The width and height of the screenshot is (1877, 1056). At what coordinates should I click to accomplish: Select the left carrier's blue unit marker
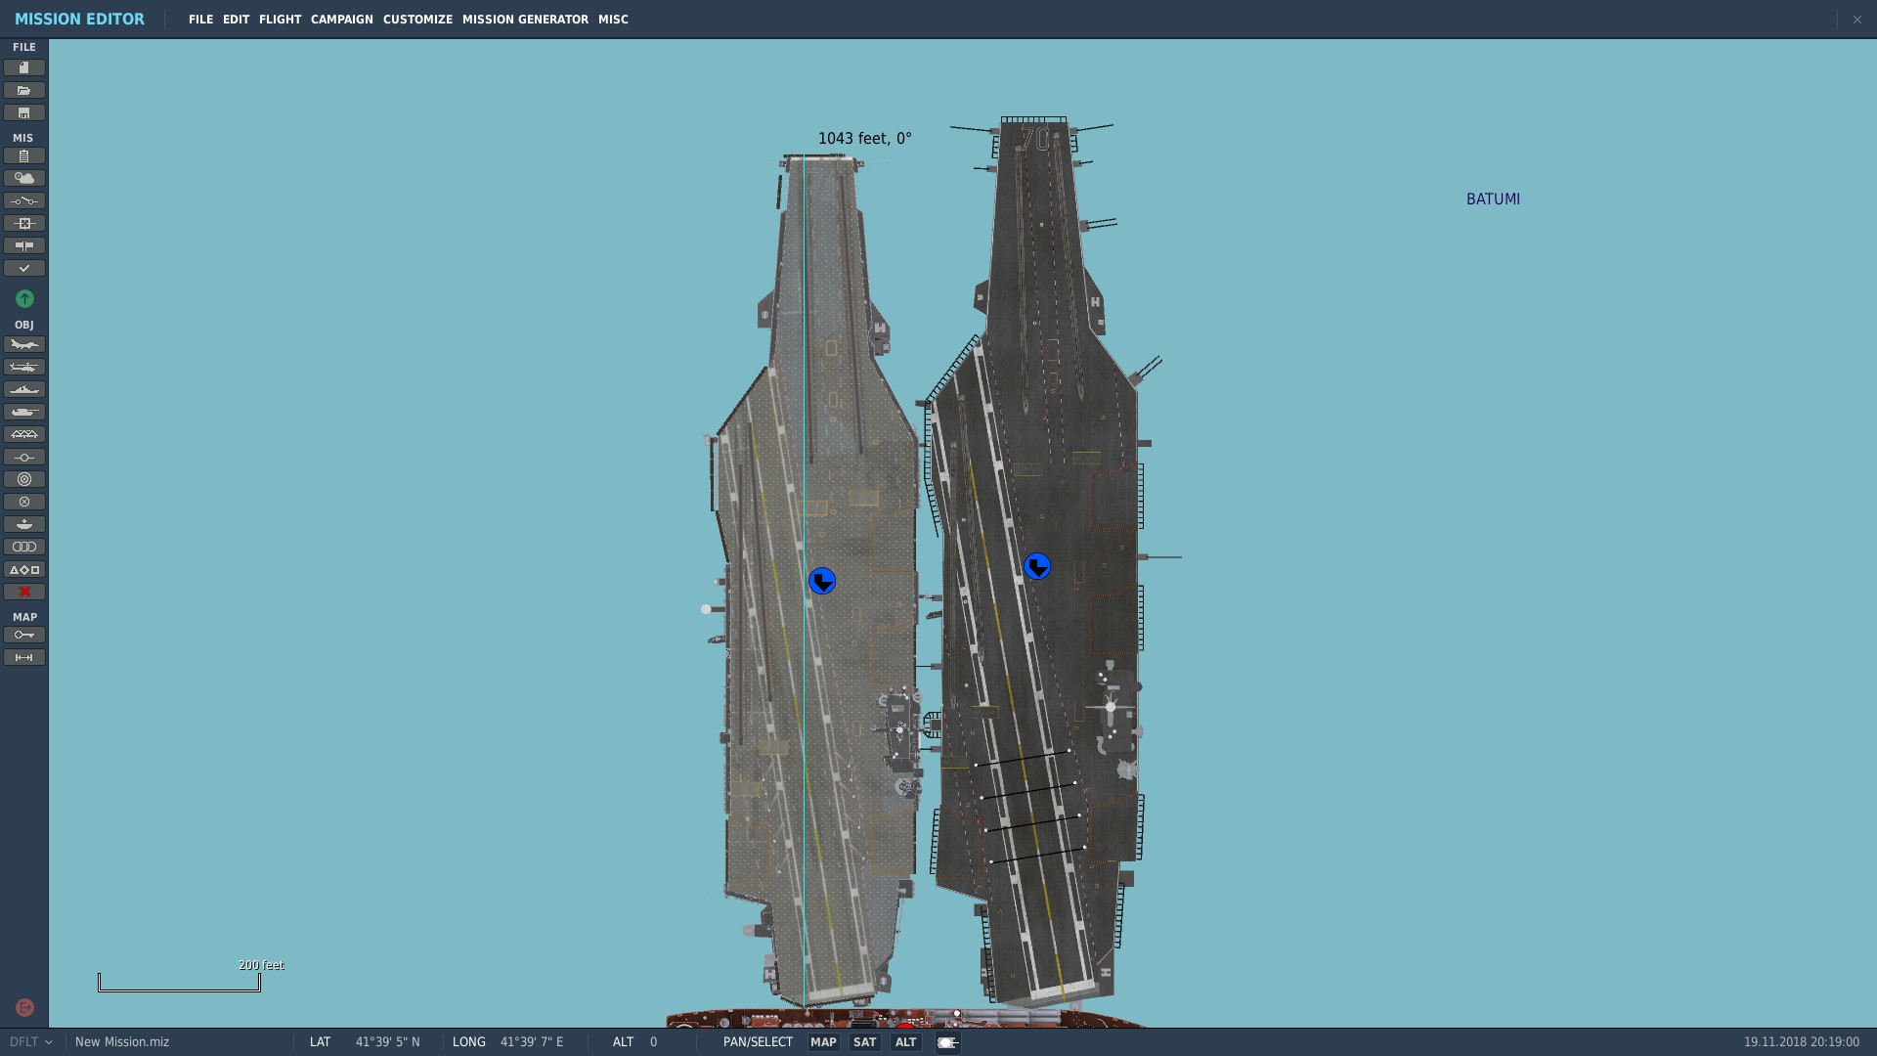(x=822, y=582)
